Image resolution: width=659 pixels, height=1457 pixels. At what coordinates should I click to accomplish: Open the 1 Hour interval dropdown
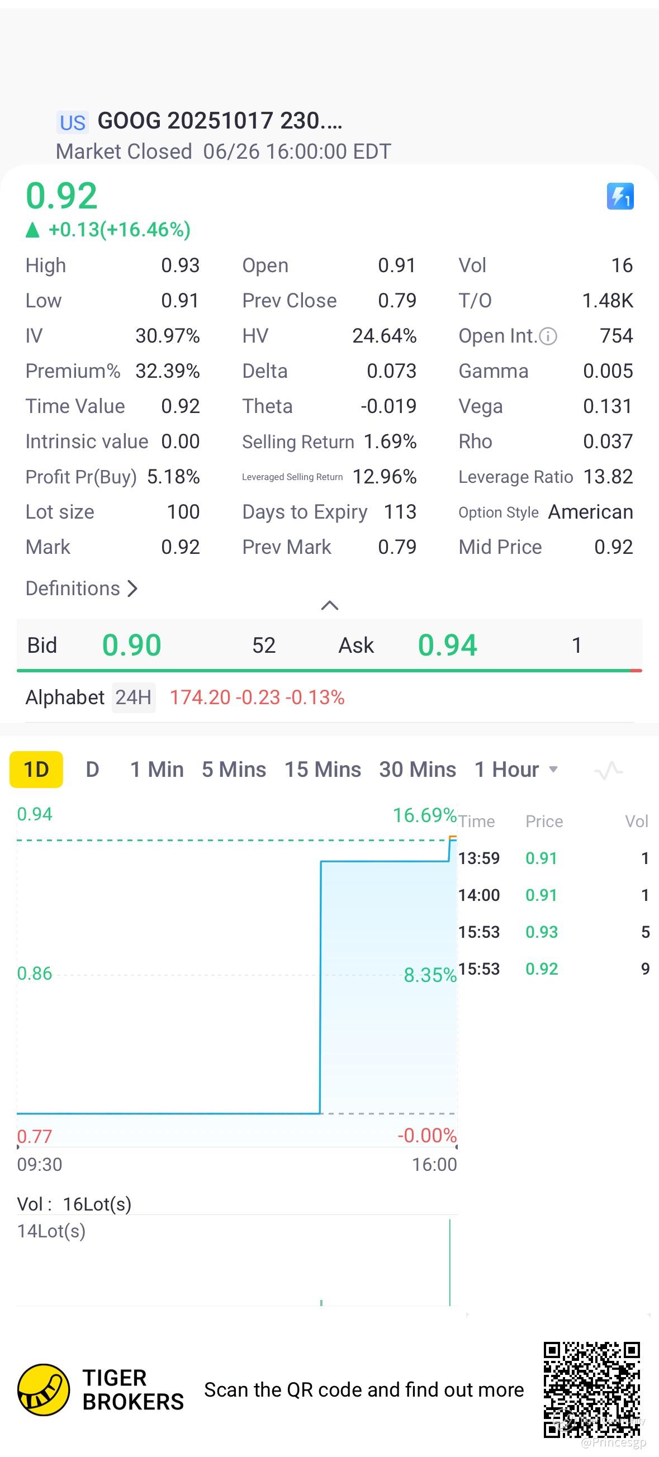click(517, 770)
